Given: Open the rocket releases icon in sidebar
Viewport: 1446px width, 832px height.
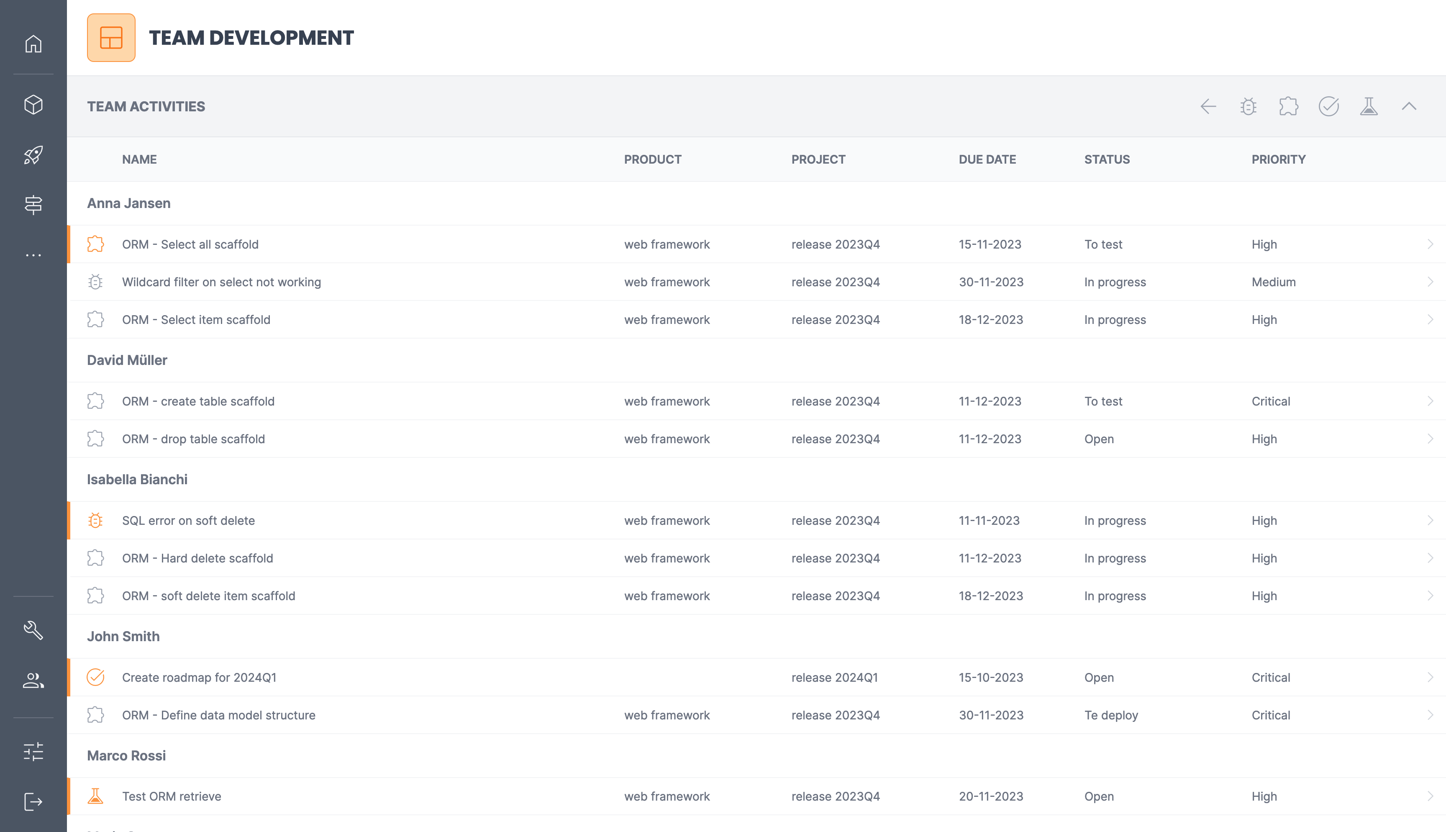Looking at the screenshot, I should tap(33, 155).
